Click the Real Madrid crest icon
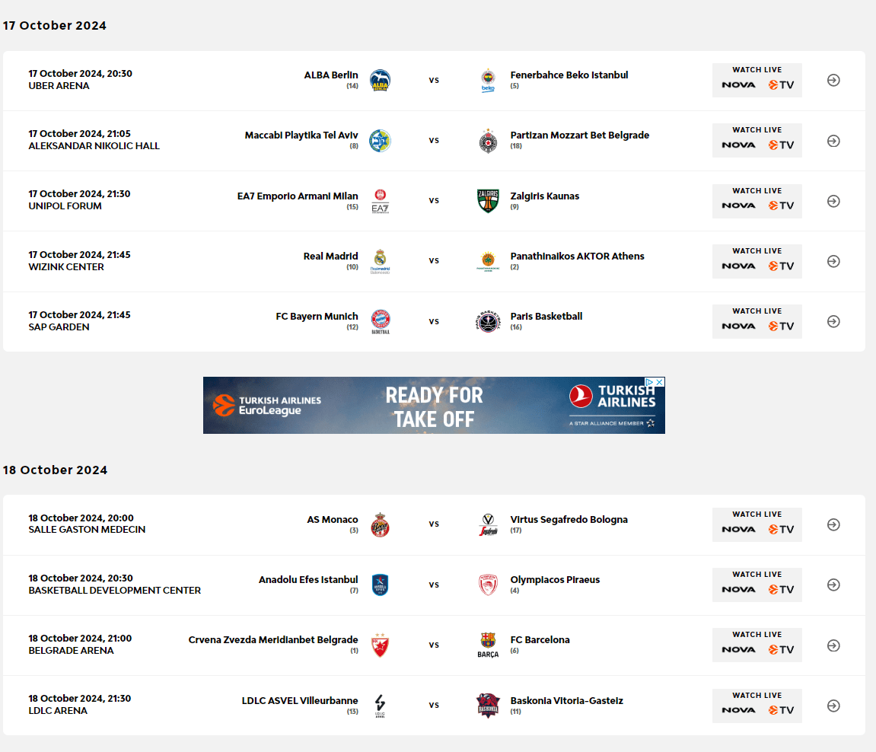This screenshot has height=752, width=876. 380,261
